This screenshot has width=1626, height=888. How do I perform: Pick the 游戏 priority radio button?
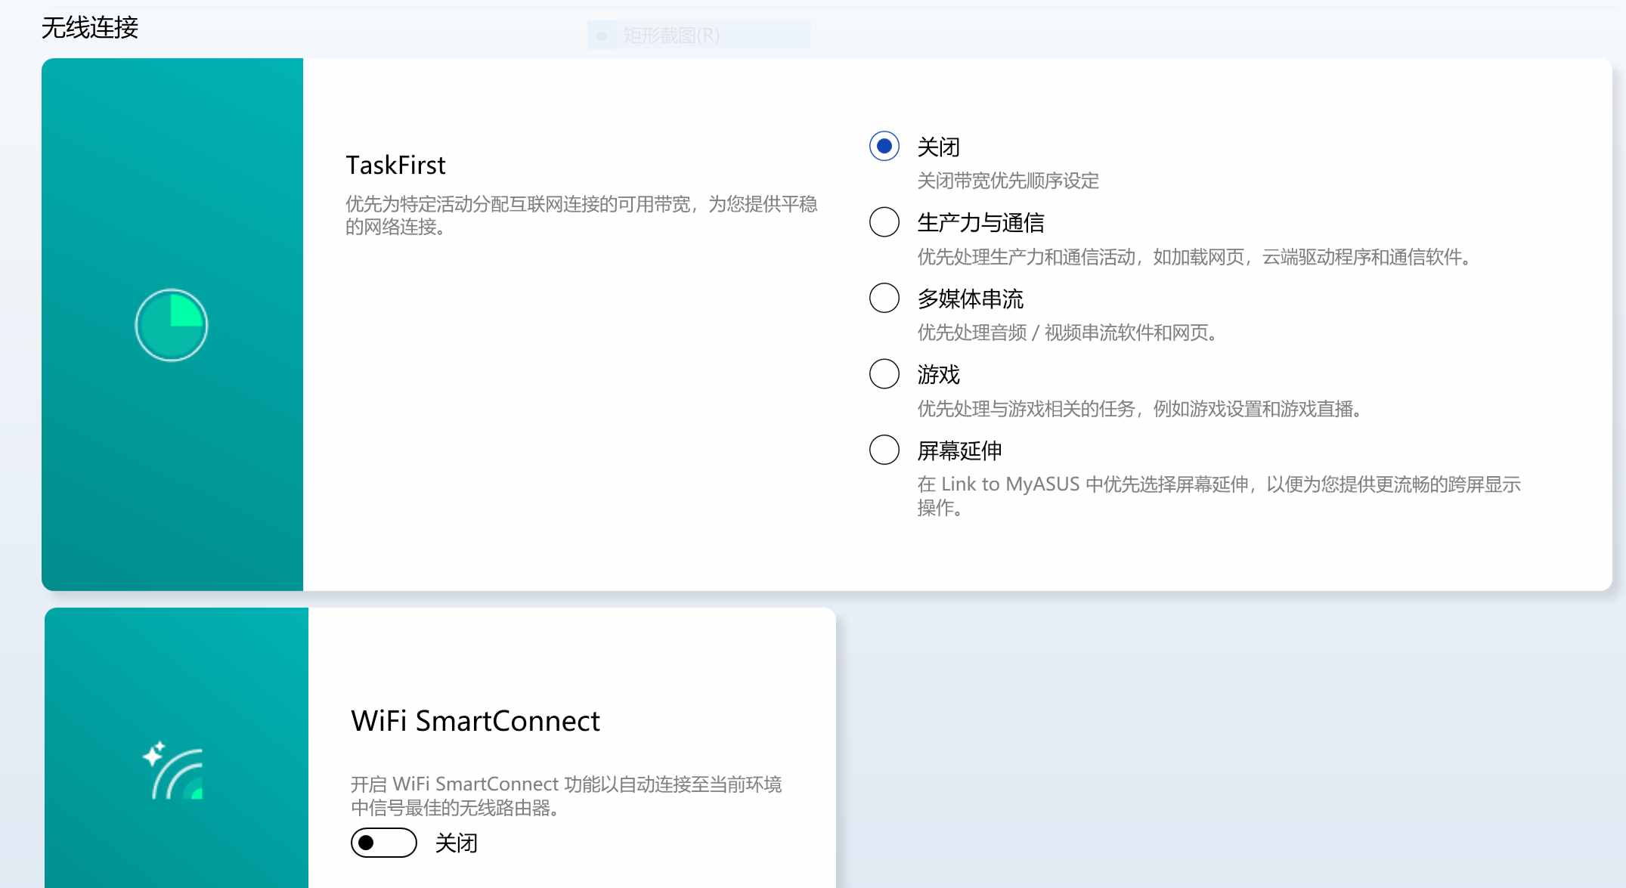click(884, 373)
